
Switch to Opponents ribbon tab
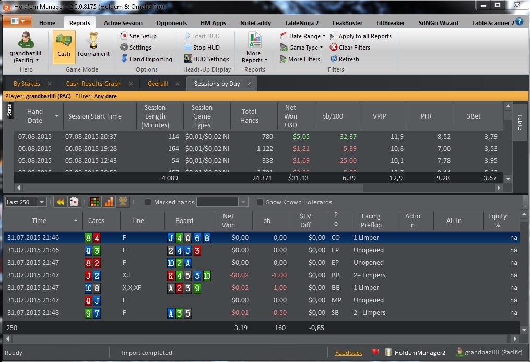172,23
